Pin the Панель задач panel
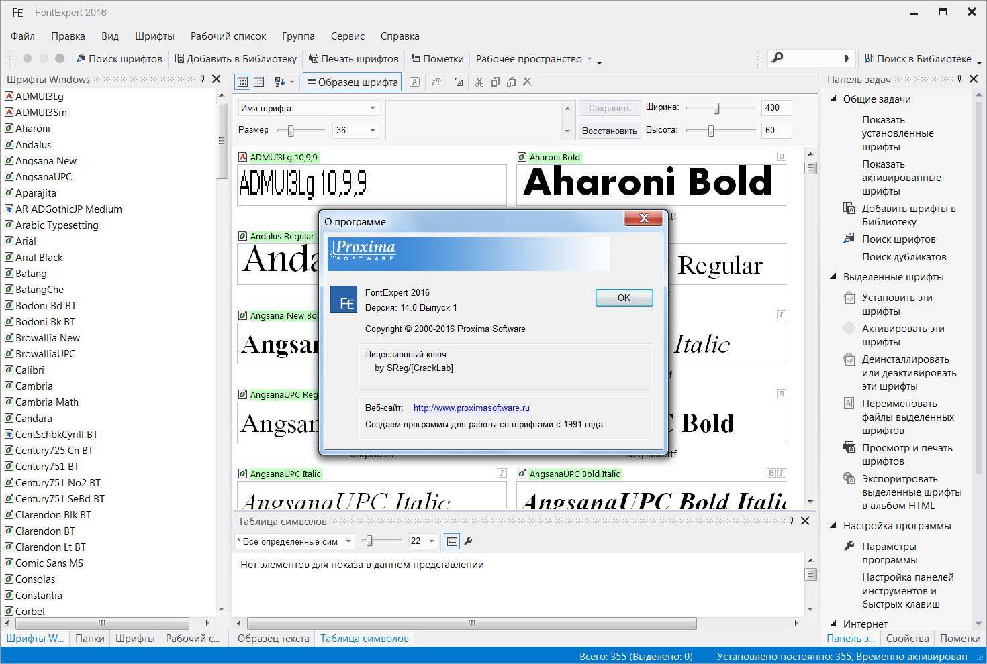Screen dimensions: 987x664 click(960, 79)
